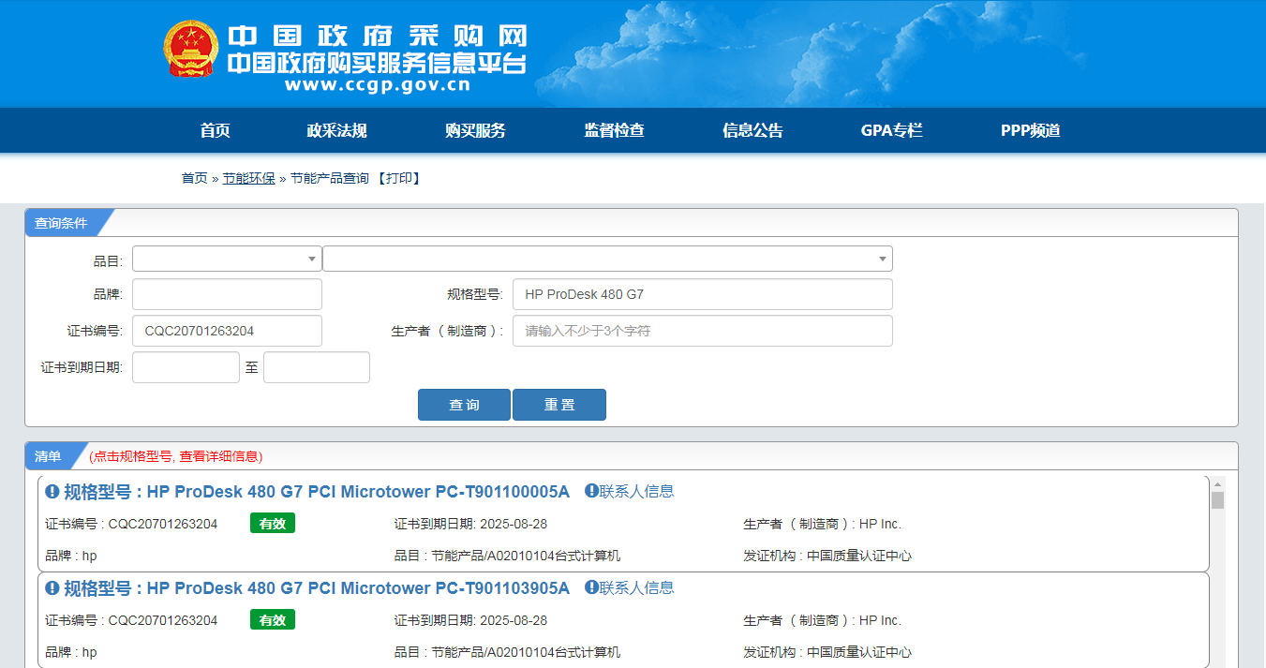The height and width of the screenshot is (668, 1266).
Task: Click first result's 证书编号 CQC20701263204 text
Action: 131,524
